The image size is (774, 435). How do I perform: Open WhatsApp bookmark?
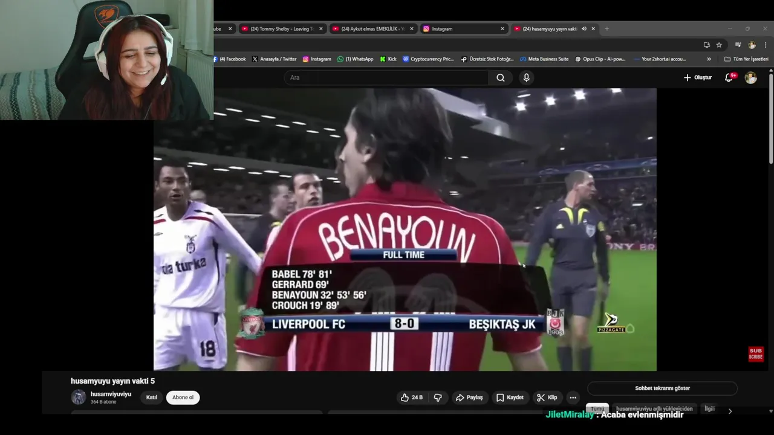pos(356,59)
